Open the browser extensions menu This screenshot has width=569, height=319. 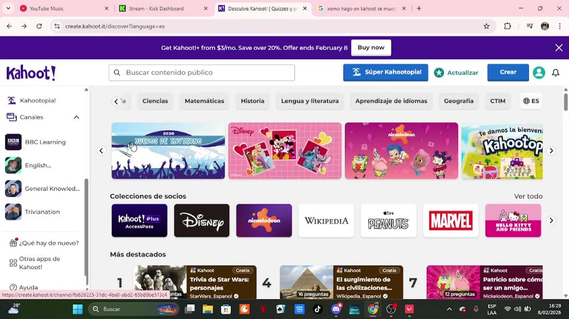(508, 26)
